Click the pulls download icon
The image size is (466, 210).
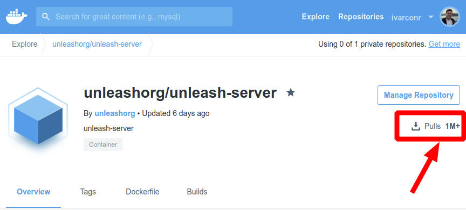coord(415,126)
